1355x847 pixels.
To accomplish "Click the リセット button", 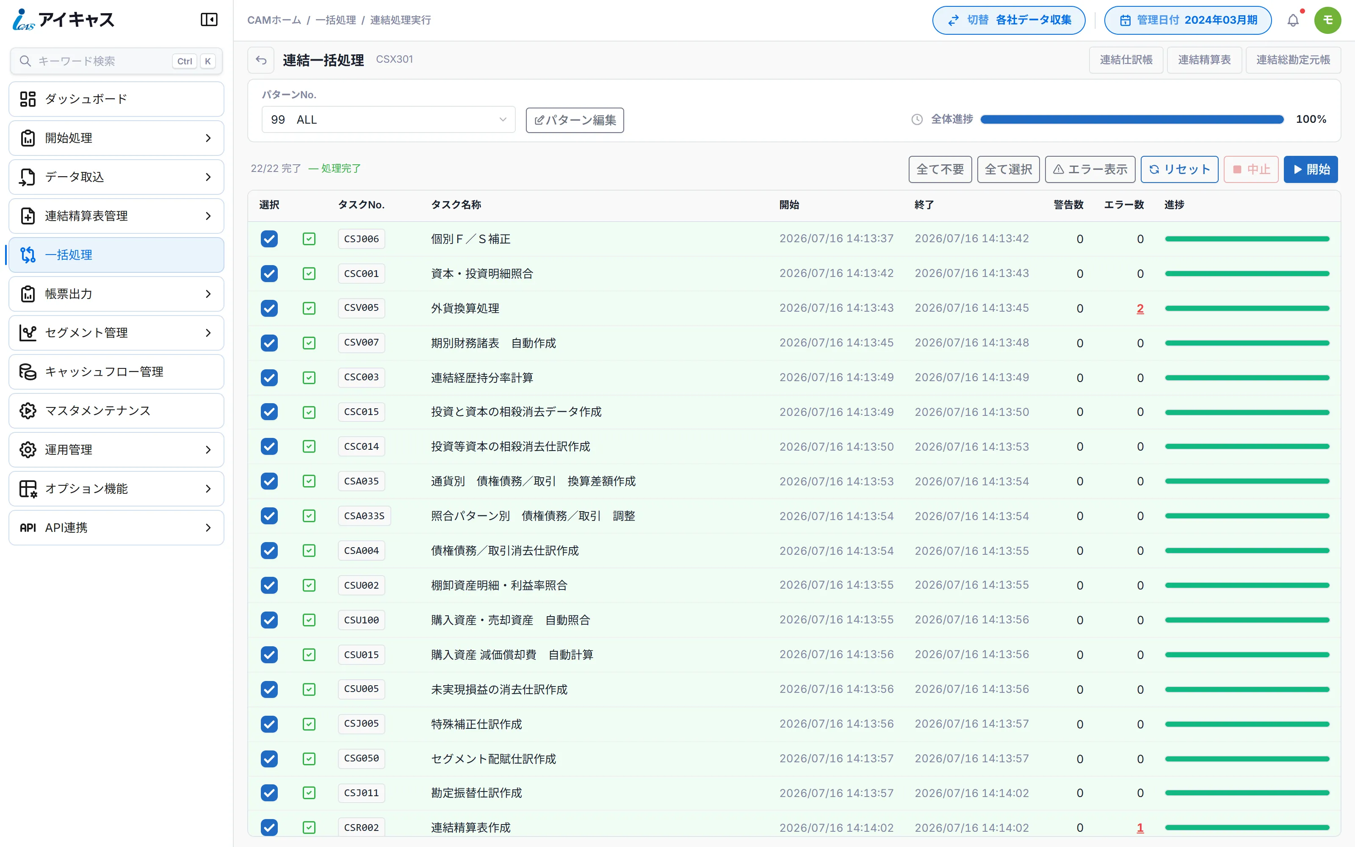I will tap(1179, 170).
